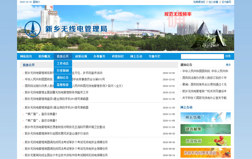Open the “机关作风建设年” notice link

204,91
